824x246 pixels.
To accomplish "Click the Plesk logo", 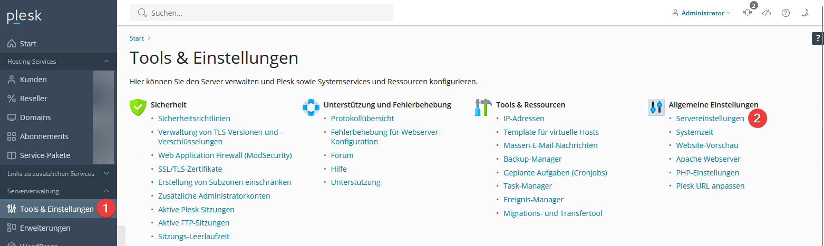I will (x=24, y=17).
